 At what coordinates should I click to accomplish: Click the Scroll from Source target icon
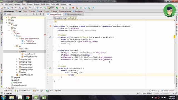(34, 14)
